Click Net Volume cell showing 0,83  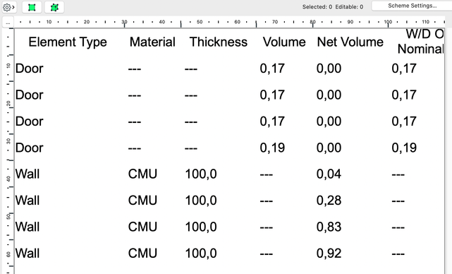pyautogui.click(x=329, y=227)
